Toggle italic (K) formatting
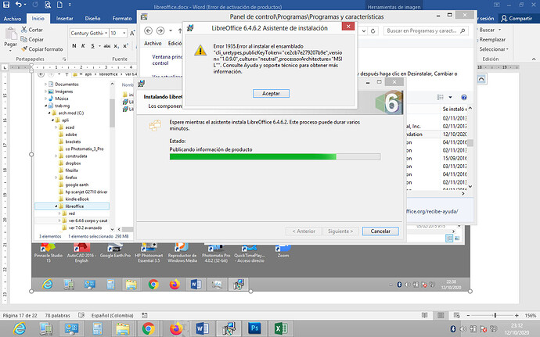This screenshot has width=540, height=337. tap(83, 46)
